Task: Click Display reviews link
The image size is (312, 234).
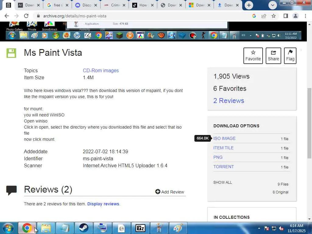Action: [x=103, y=204]
